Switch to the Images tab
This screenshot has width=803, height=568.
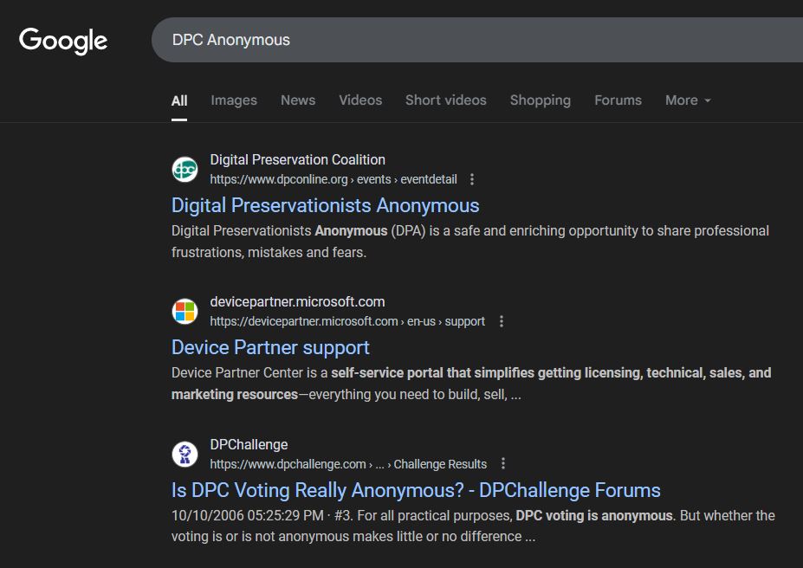click(x=234, y=100)
